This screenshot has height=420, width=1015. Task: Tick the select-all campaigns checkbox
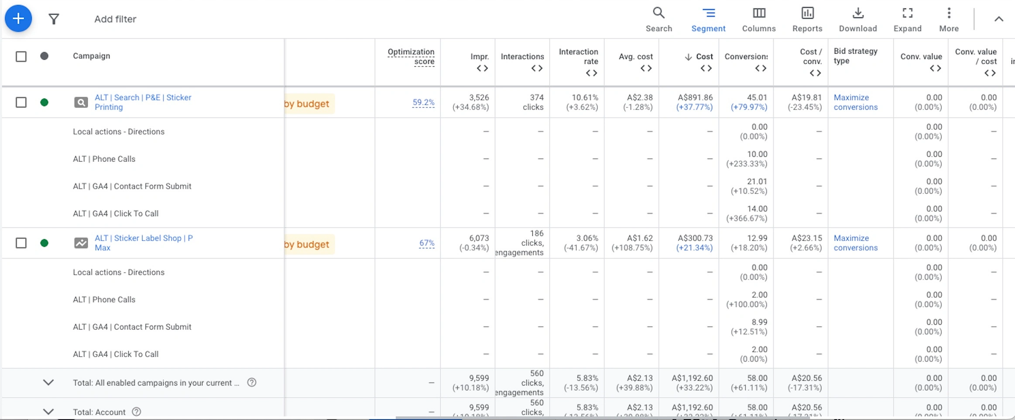pos(21,56)
